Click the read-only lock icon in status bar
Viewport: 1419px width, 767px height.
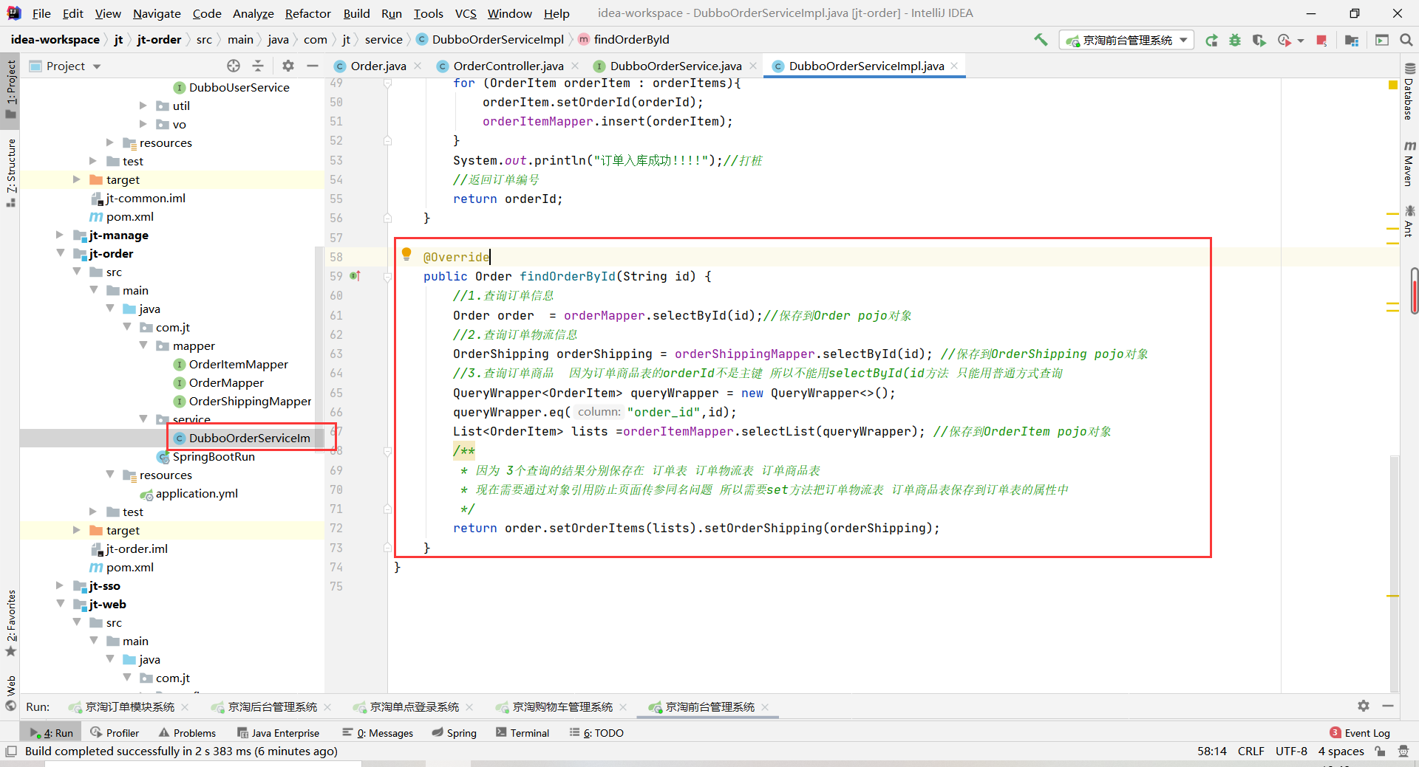(1380, 751)
